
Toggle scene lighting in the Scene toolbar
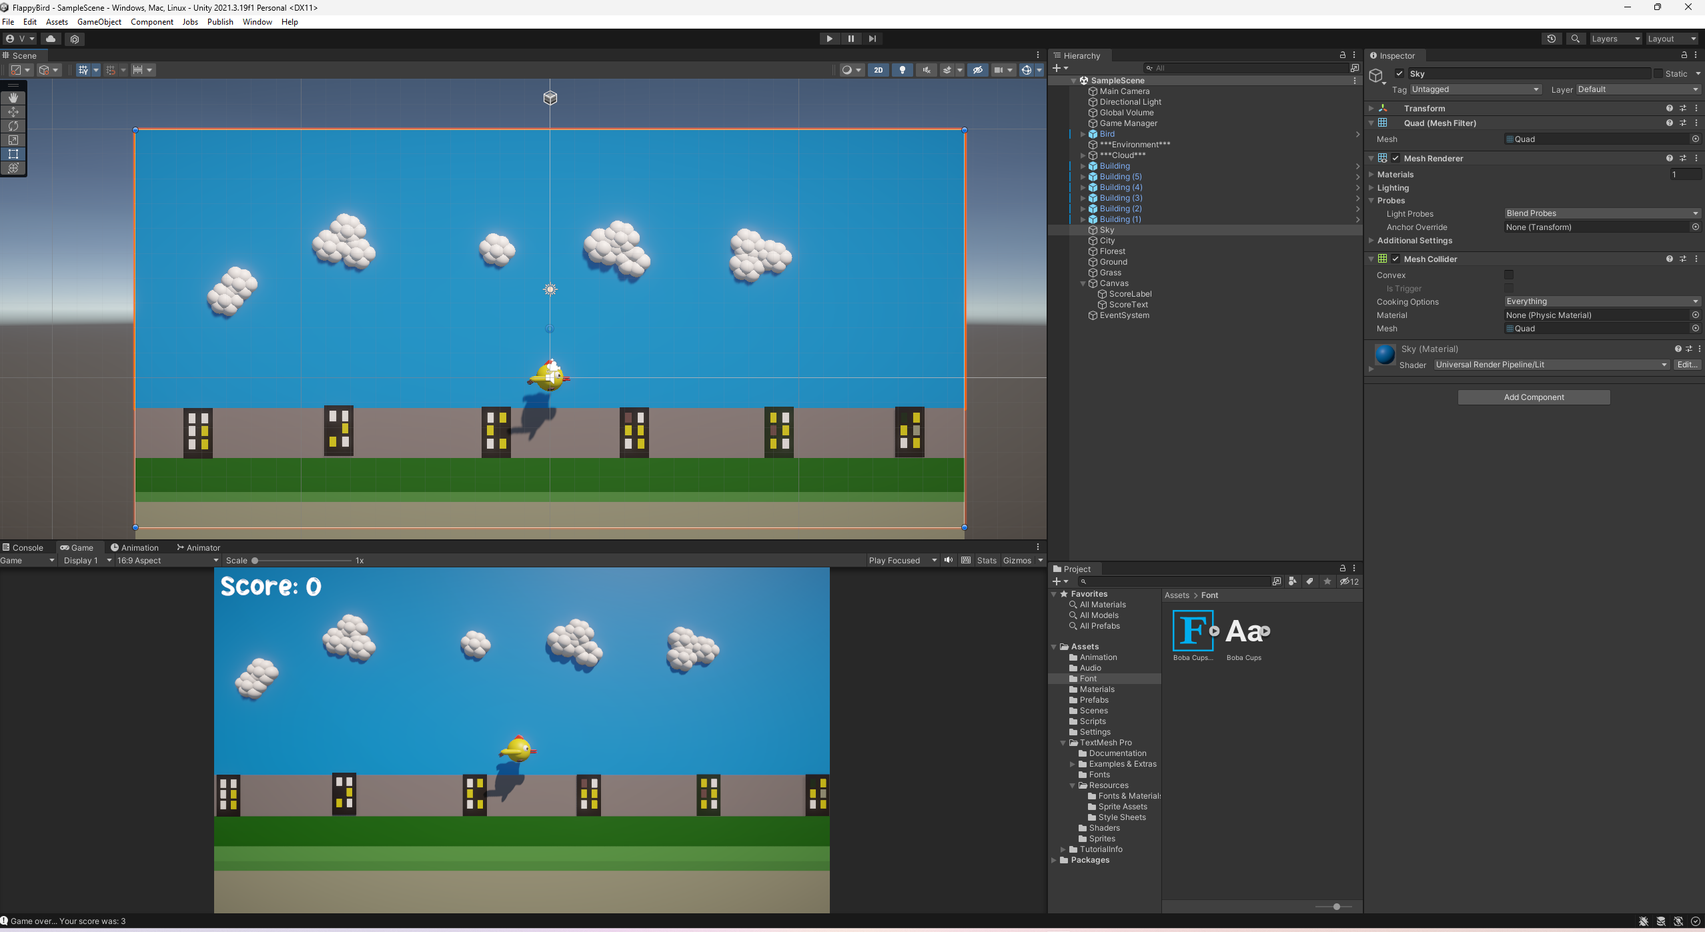click(x=902, y=70)
